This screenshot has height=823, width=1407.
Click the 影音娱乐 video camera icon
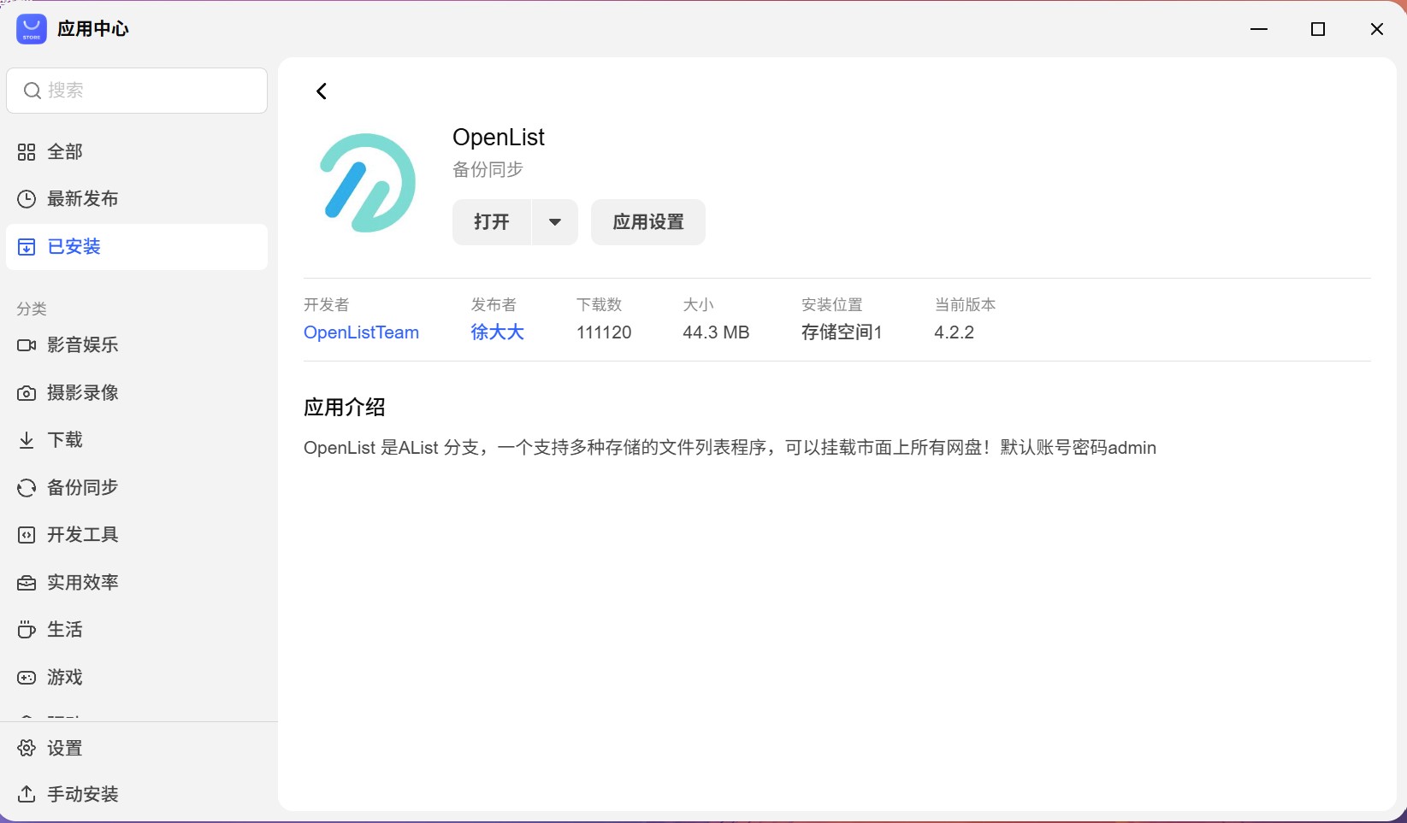click(27, 345)
